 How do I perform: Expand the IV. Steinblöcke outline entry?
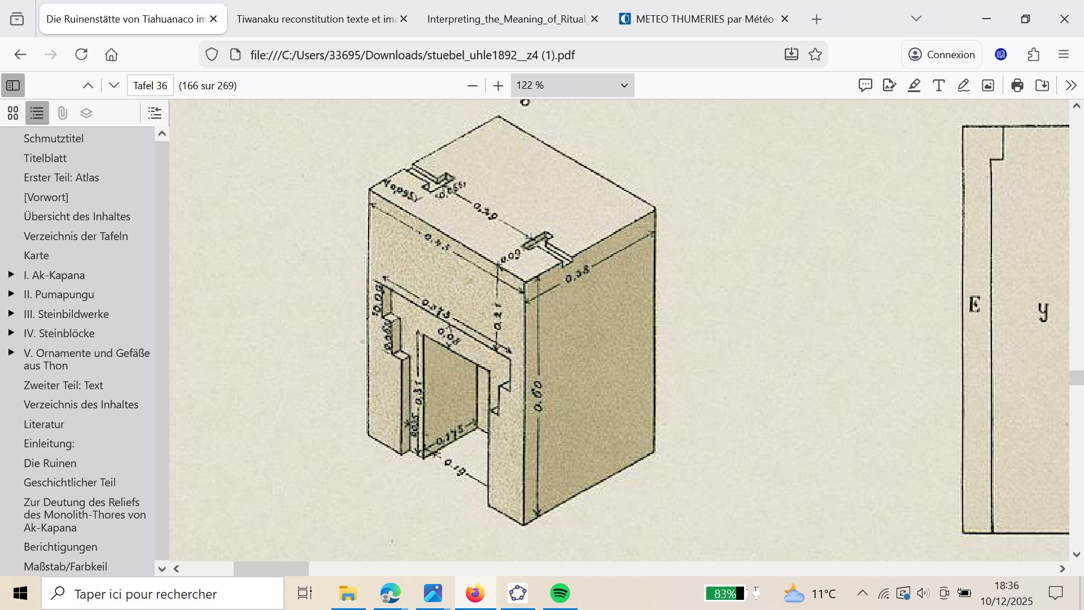(11, 333)
